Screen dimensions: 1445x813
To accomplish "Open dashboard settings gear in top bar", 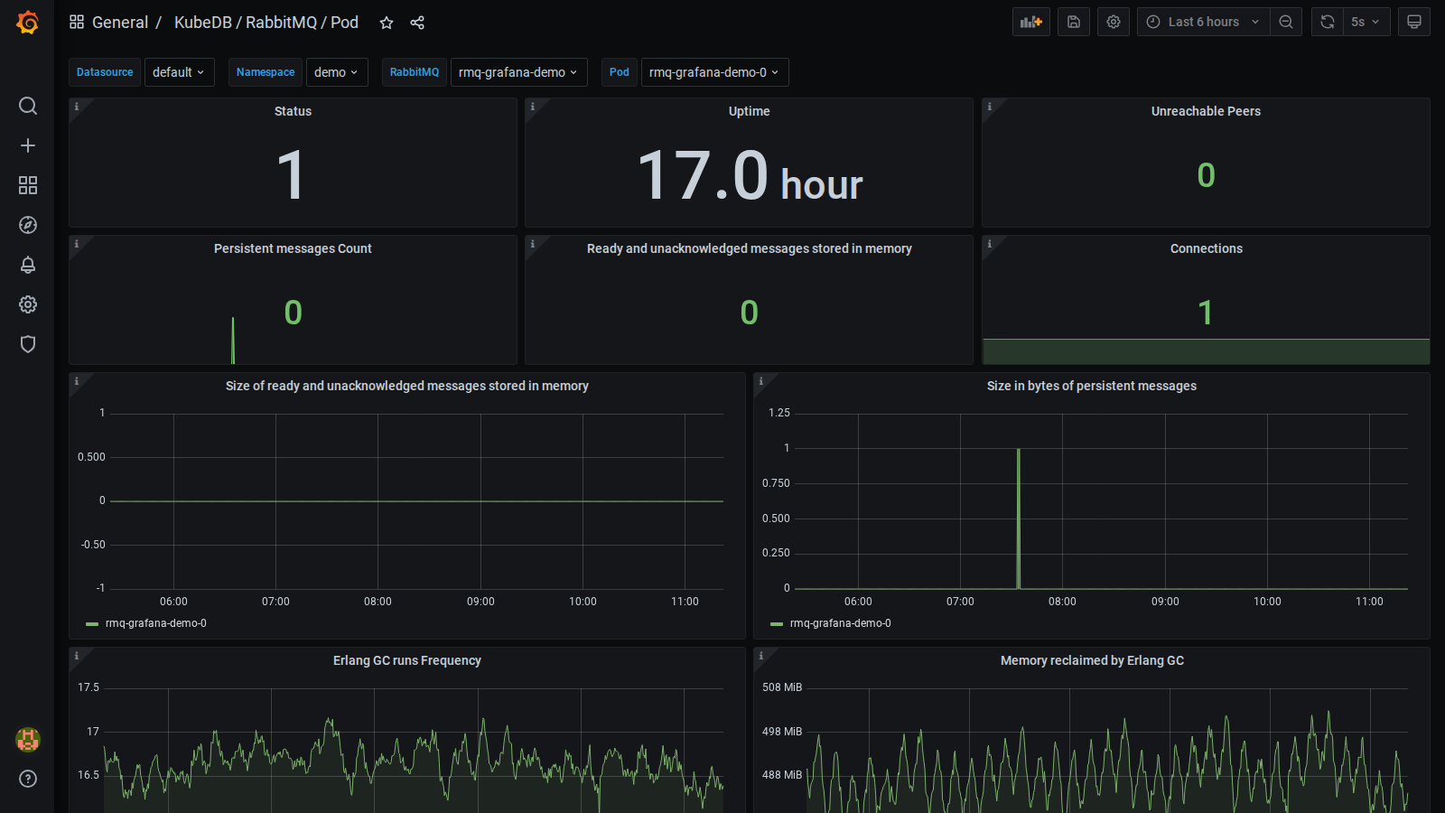I will [1114, 22].
